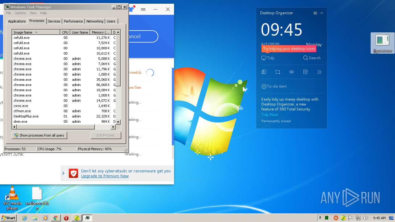This screenshot has height=222, width=395.
Task: Open Windows Explorer from taskbar
Action: point(35,218)
